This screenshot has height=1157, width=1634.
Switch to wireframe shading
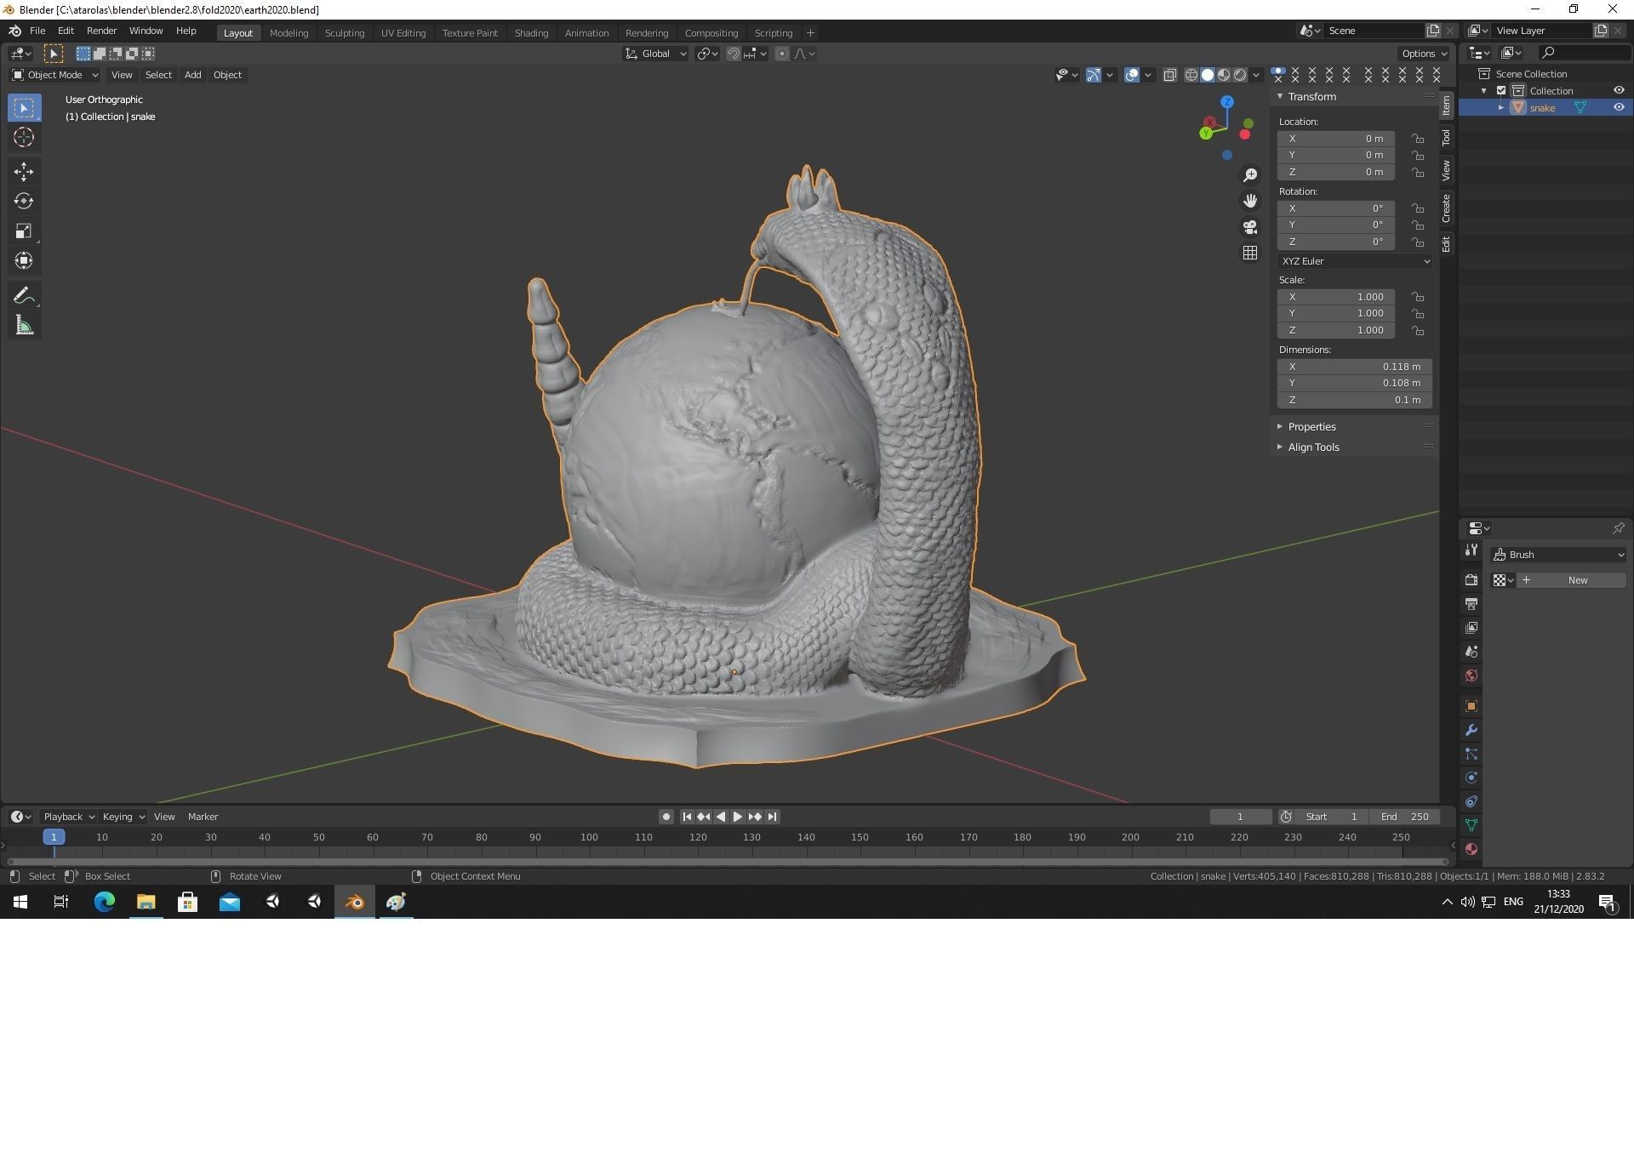coord(1191,75)
